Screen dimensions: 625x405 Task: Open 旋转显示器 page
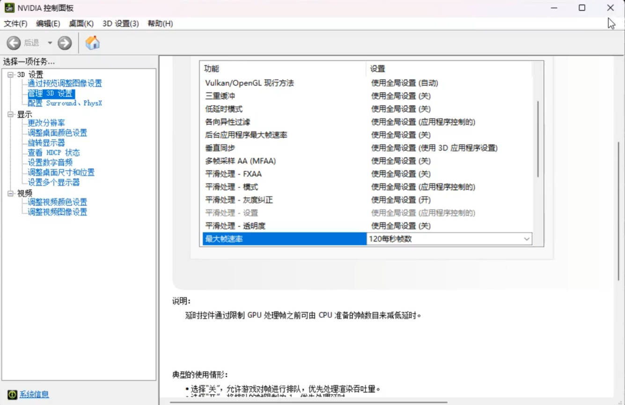pos(46,143)
